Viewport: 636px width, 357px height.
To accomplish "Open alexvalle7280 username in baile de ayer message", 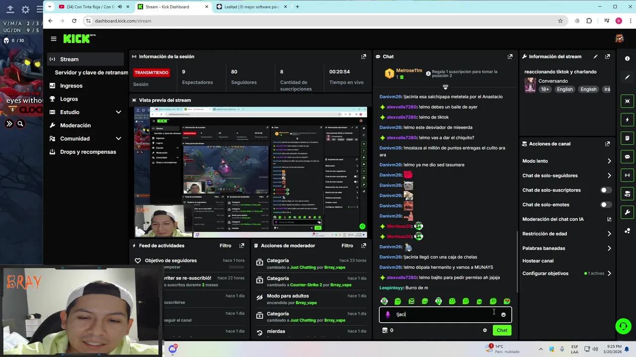I will tap(401, 107).
